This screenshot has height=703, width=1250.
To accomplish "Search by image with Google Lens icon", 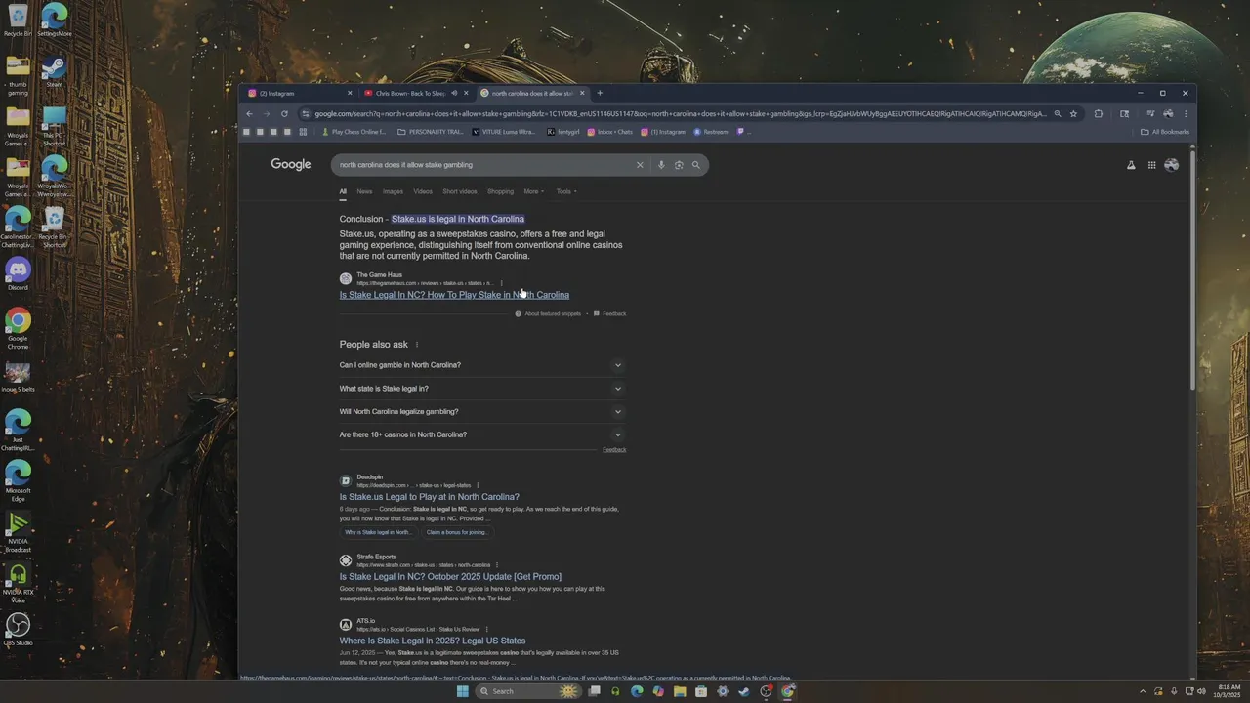I will [x=679, y=165].
